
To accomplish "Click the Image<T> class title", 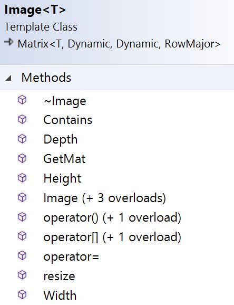I will pos(35,10).
